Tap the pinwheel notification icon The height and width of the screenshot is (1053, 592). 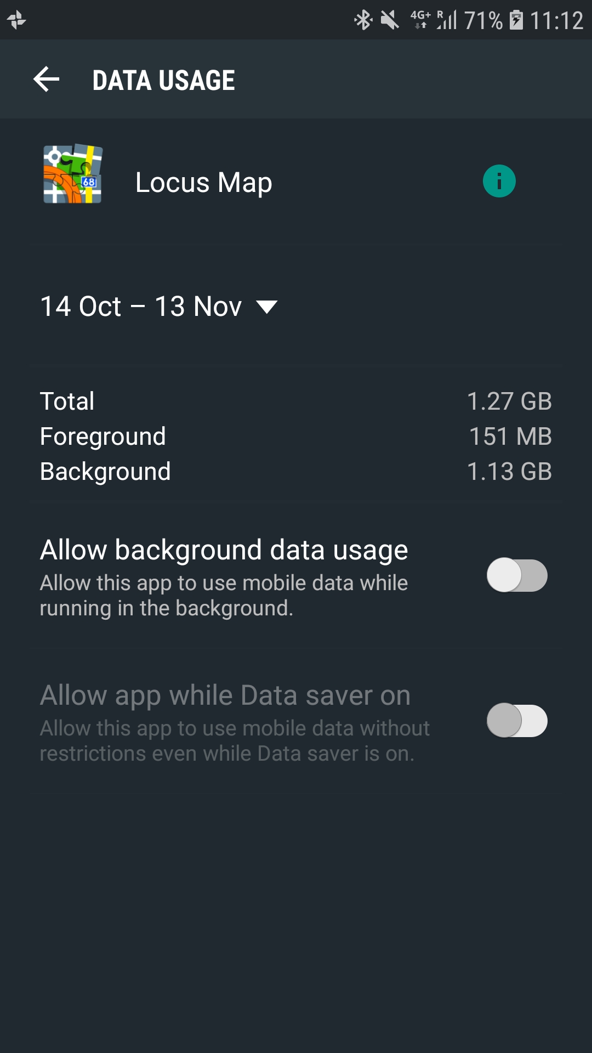16,20
